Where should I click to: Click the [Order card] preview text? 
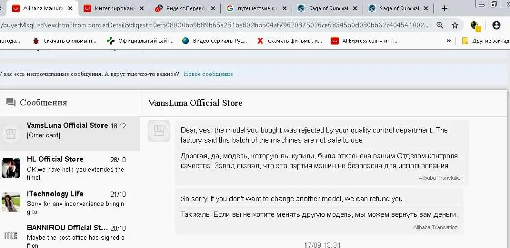(x=43, y=135)
